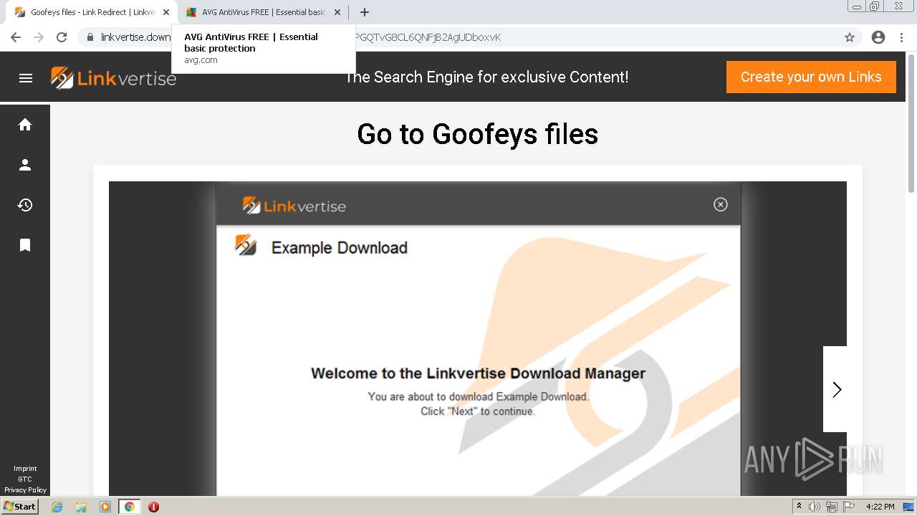The height and width of the screenshot is (516, 917).
Task: Click Welcome to the Linkvertise Download Manager text
Action: (x=478, y=373)
